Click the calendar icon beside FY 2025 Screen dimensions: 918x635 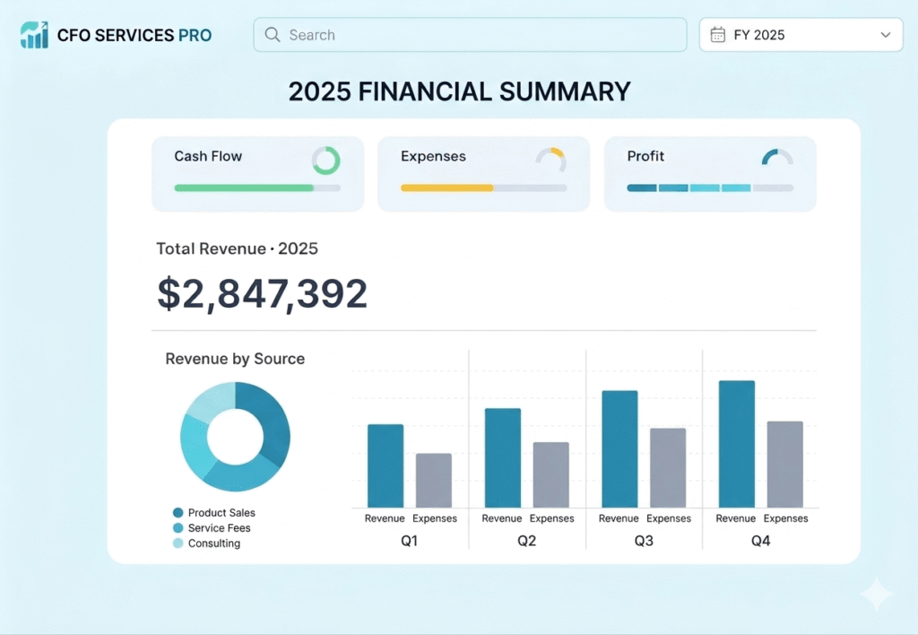tap(718, 35)
